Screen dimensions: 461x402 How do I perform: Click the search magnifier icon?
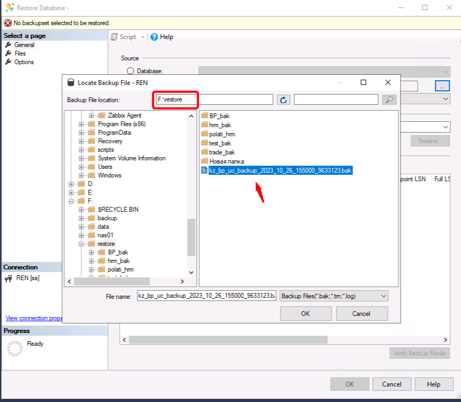coord(389,99)
